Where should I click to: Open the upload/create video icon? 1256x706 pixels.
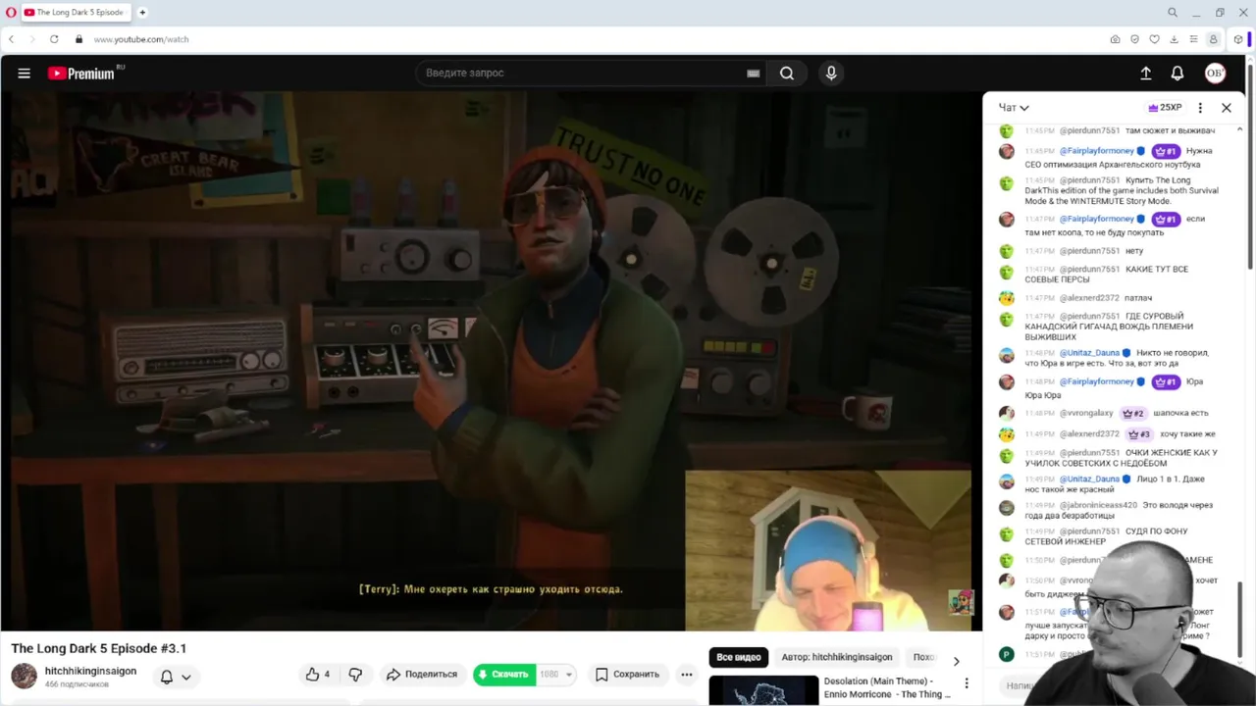click(1145, 73)
